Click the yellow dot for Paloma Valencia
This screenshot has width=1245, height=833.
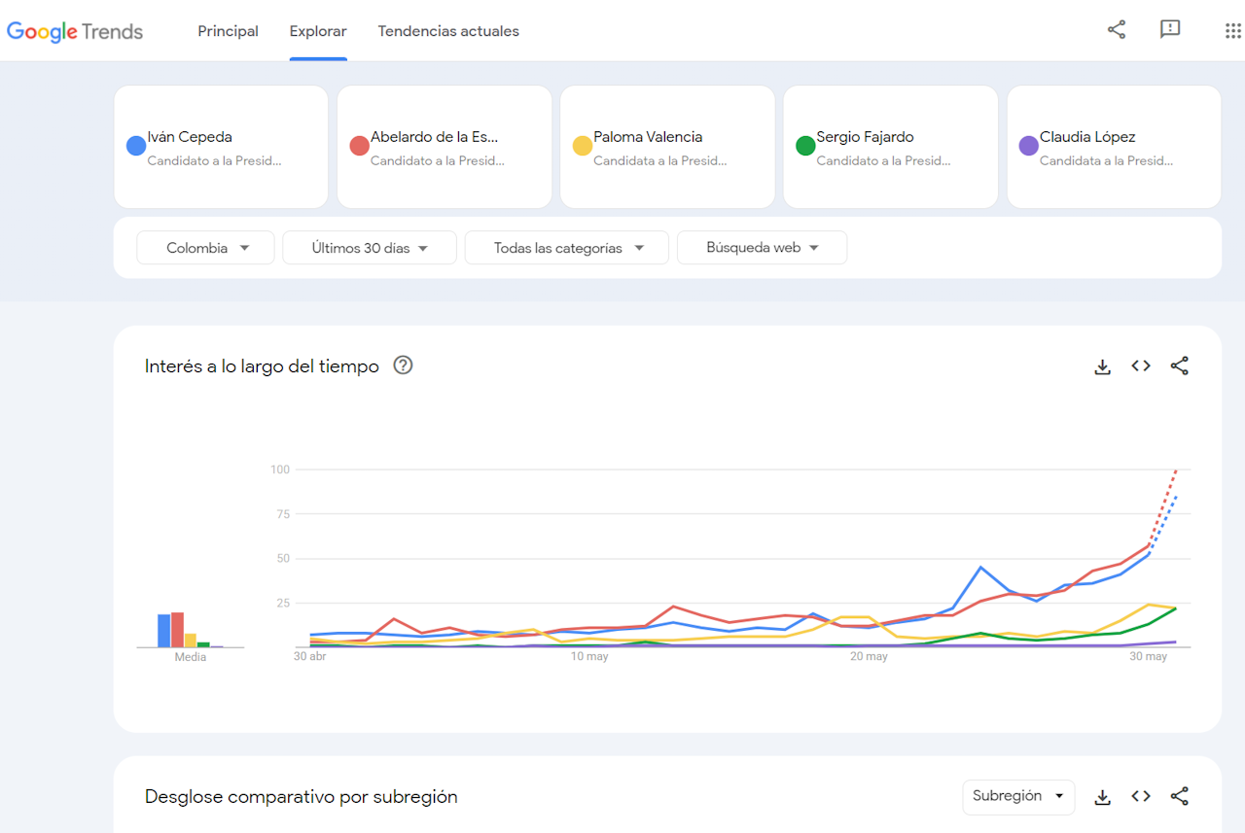click(x=583, y=146)
